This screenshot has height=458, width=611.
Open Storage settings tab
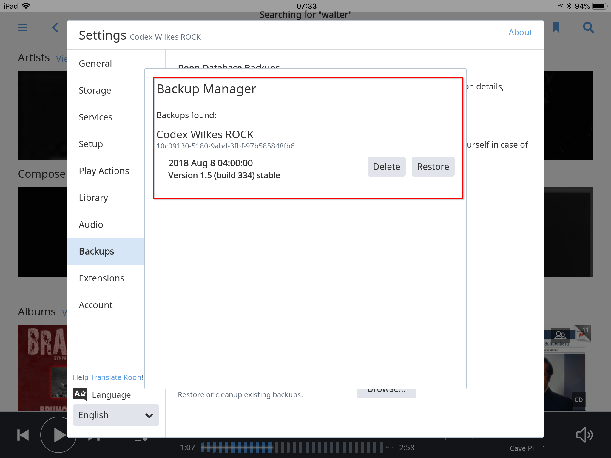[x=106, y=90]
